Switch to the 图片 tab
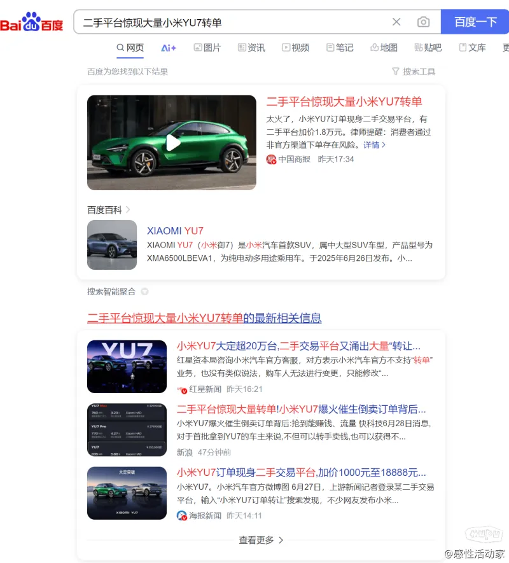The height and width of the screenshot is (563, 509). pyautogui.click(x=207, y=48)
